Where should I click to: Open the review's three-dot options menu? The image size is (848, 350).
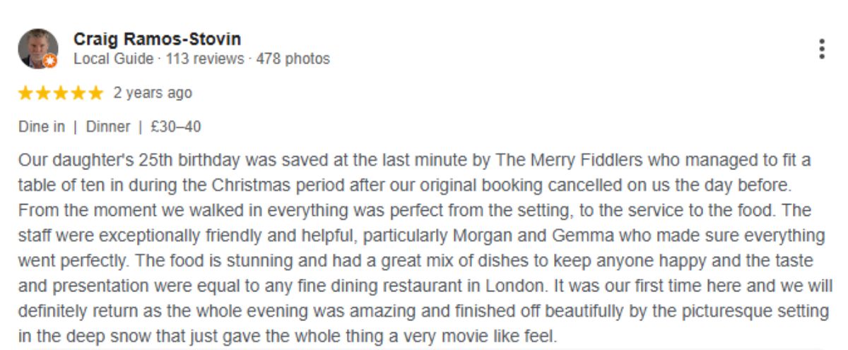pyautogui.click(x=821, y=49)
